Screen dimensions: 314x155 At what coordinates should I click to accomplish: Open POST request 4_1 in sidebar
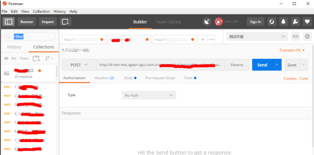[x=28, y=114]
